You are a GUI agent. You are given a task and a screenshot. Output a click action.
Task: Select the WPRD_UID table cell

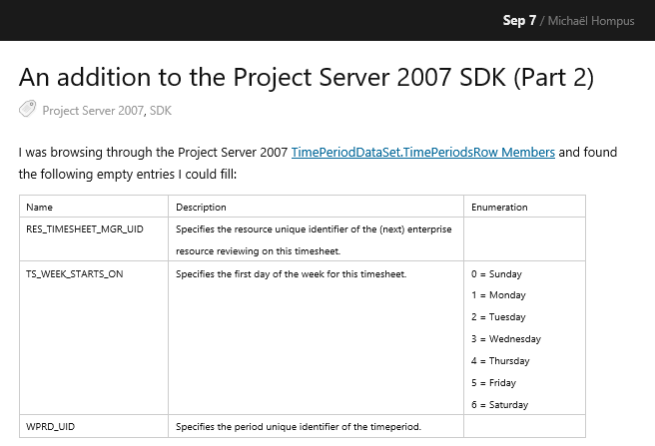pyautogui.click(x=51, y=427)
